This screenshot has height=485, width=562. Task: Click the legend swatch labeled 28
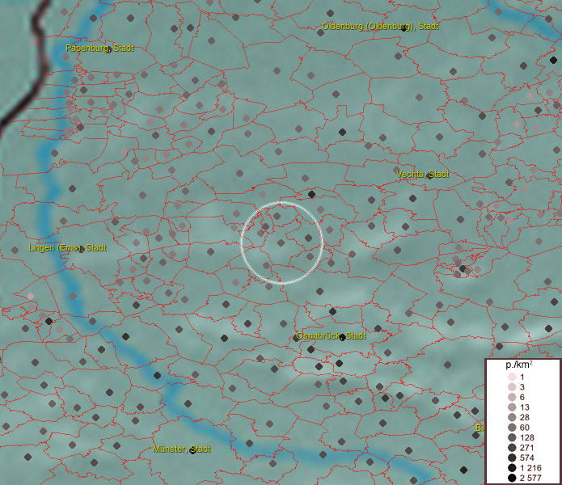coord(512,417)
